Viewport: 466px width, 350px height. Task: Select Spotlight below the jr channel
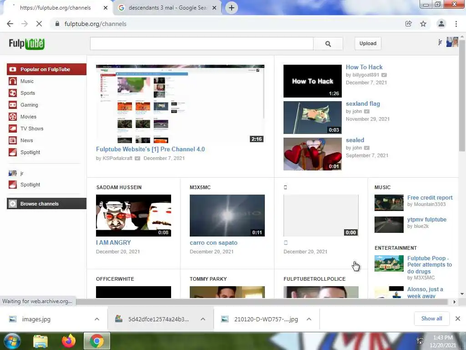[x=30, y=185]
